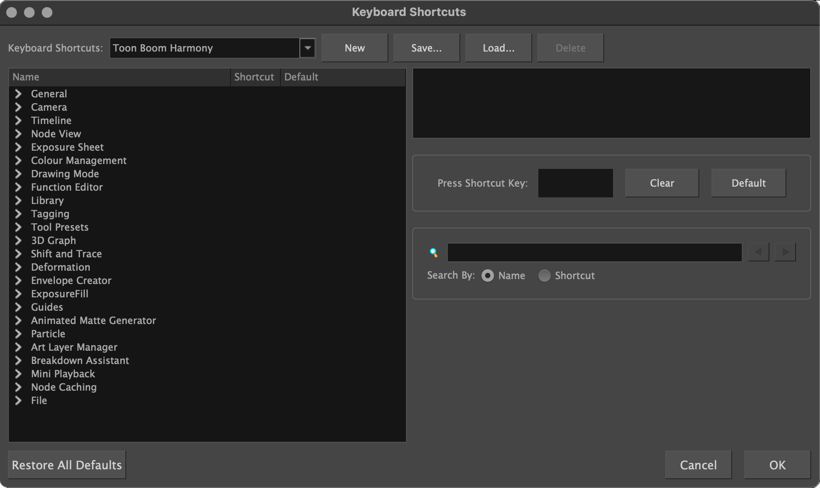Select the Deformation row label
Viewport: 820px width, 488px height.
pyautogui.click(x=60, y=267)
